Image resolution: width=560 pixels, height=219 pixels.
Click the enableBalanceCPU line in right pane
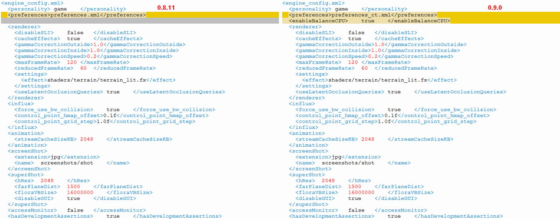tap(369, 21)
